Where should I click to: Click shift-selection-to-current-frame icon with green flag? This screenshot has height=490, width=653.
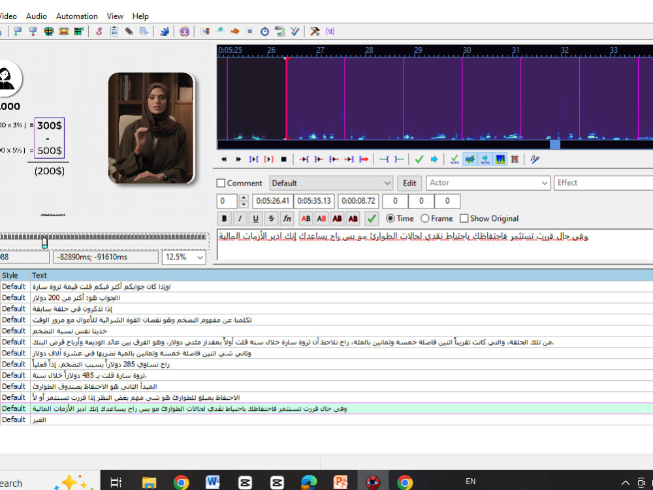[x=79, y=31]
